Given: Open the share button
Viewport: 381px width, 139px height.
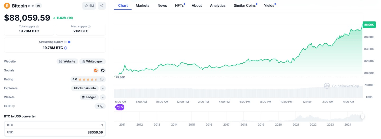Looking at the screenshot, I should pos(102,6).
